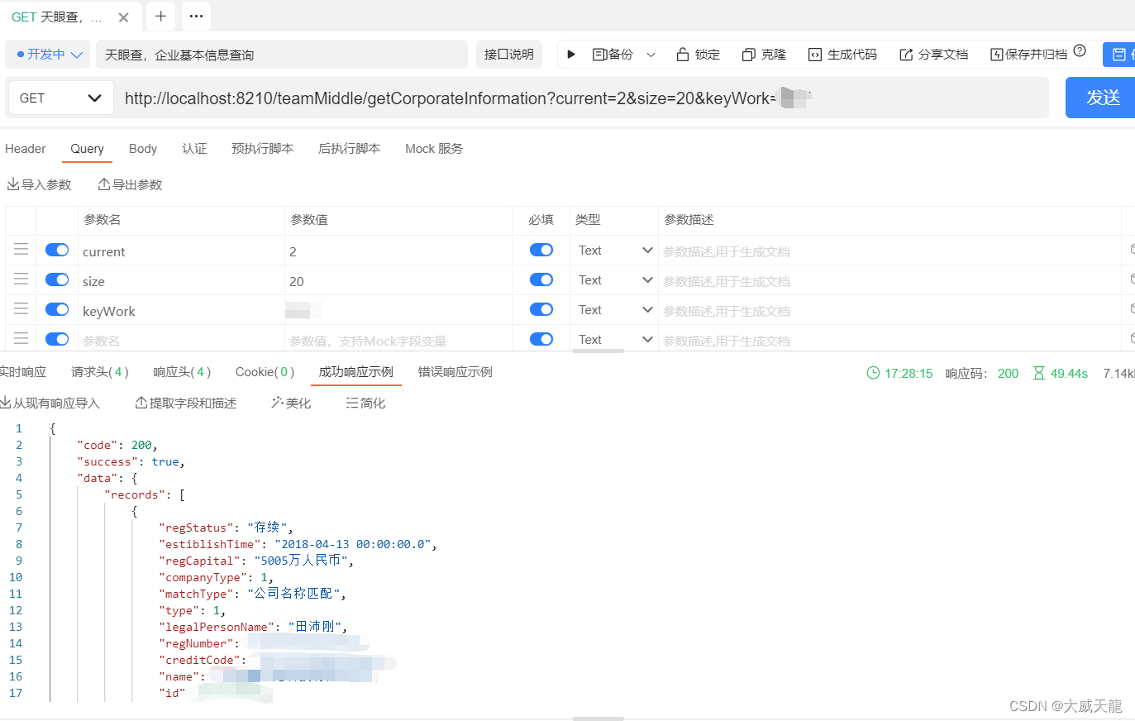Toggle the enable switch for the empty parameter row

[57, 339]
